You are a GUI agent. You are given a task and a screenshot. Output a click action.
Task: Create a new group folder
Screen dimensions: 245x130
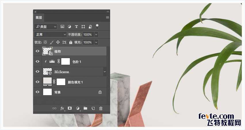pyautogui.click(x=85, y=108)
